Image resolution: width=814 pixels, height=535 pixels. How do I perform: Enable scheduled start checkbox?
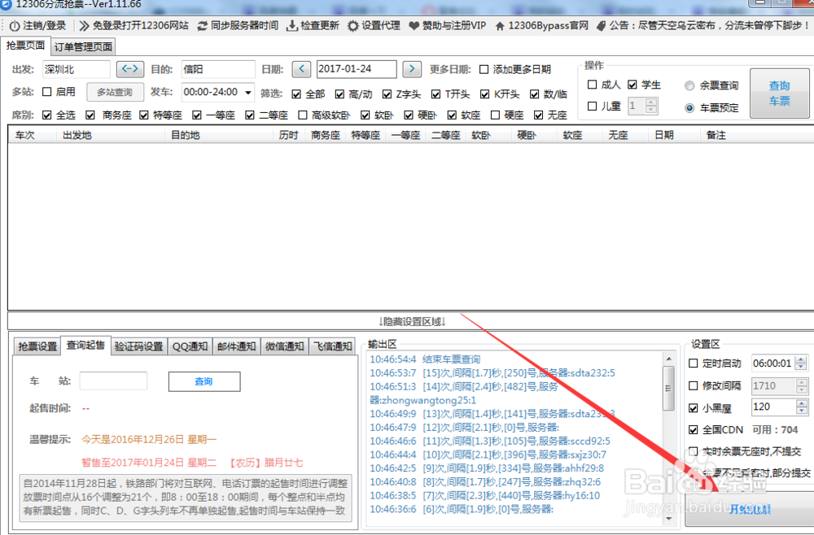coord(693,363)
